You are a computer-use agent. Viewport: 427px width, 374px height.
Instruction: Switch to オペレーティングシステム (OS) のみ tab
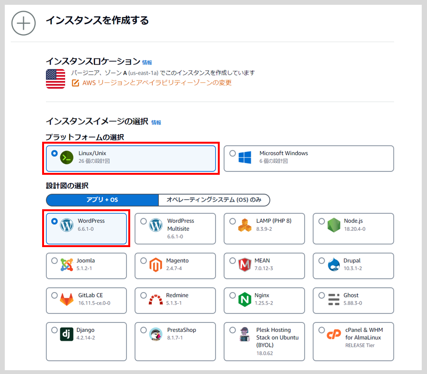(214, 200)
